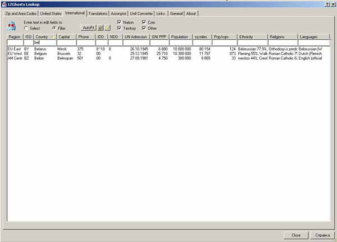
Task: Click the Phone filter input field
Action: click(86, 43)
